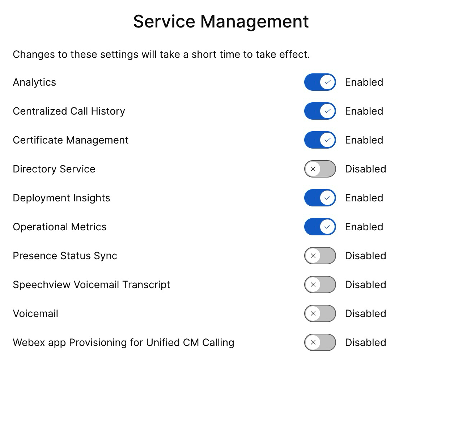Click the Service Management page title
The width and height of the screenshot is (471, 423).
pyautogui.click(x=221, y=21)
